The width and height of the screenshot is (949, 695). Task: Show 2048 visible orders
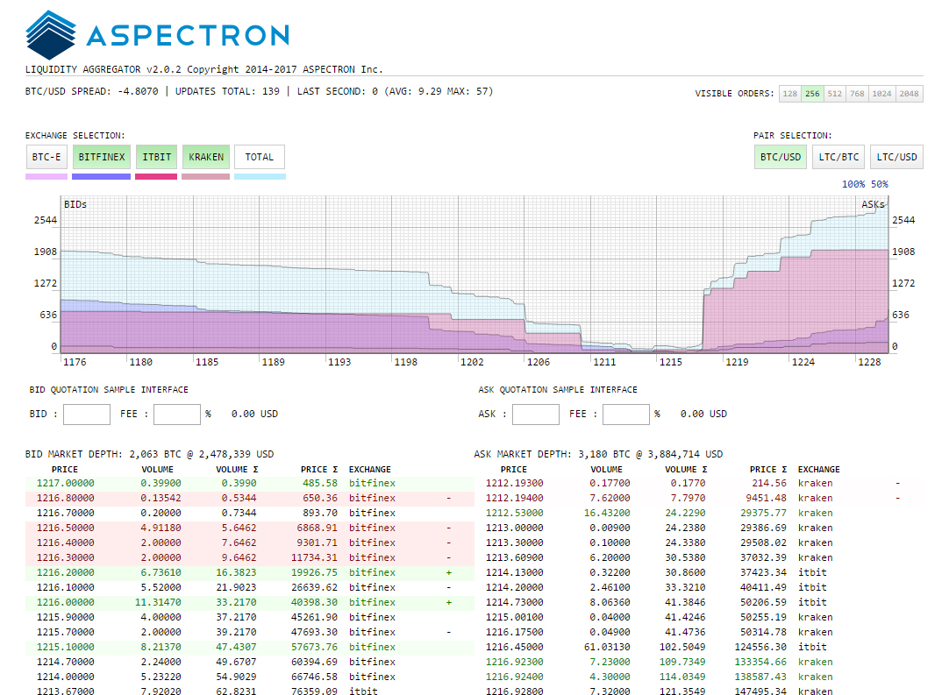[x=909, y=94]
